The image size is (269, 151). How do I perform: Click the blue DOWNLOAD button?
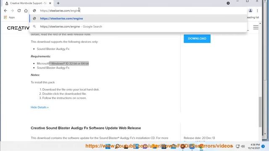point(197,39)
